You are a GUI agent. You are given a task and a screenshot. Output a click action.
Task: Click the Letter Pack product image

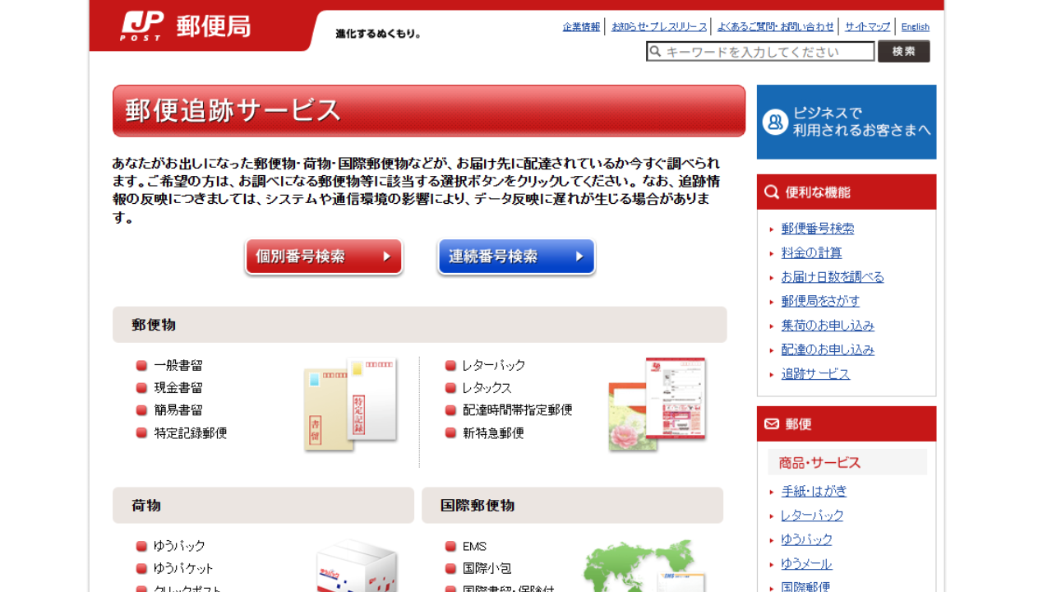point(657,404)
